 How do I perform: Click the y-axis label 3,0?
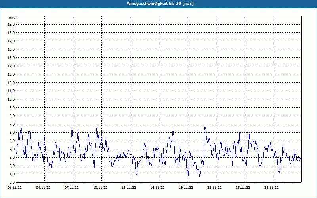12,157
